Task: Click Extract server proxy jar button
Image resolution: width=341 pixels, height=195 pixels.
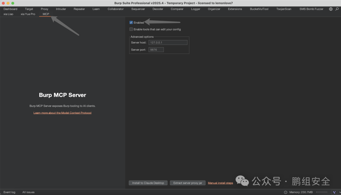Action: 188,183
